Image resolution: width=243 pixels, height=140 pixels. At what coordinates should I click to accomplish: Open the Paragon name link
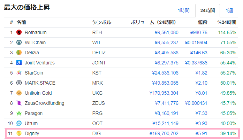34,113
